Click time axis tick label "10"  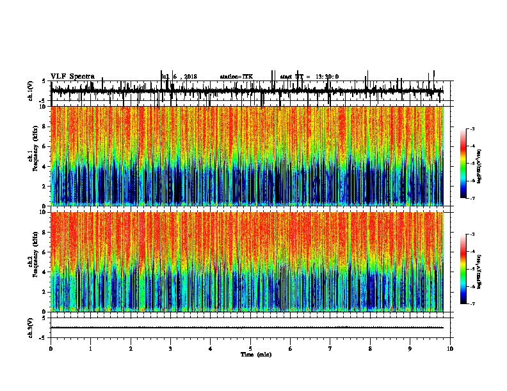point(450,349)
